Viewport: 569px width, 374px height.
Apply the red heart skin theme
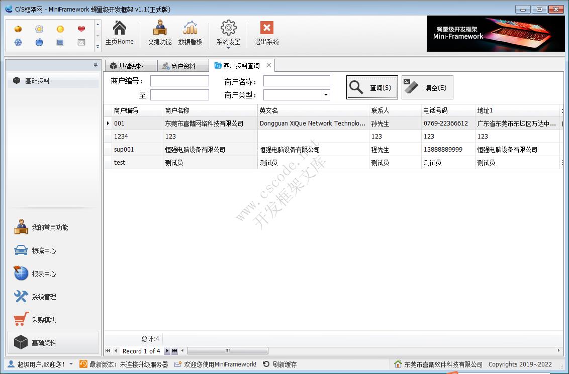click(80, 29)
